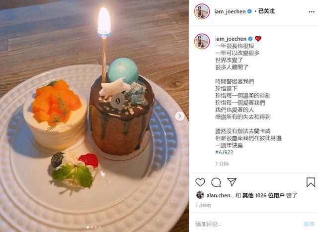Screen dimensions: 318x232
Task: Click the 发布 post comment button
Action: 309,224
